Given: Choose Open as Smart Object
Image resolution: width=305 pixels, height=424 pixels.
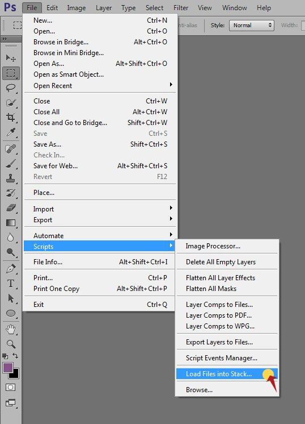Looking at the screenshot, I should [x=100, y=74].
